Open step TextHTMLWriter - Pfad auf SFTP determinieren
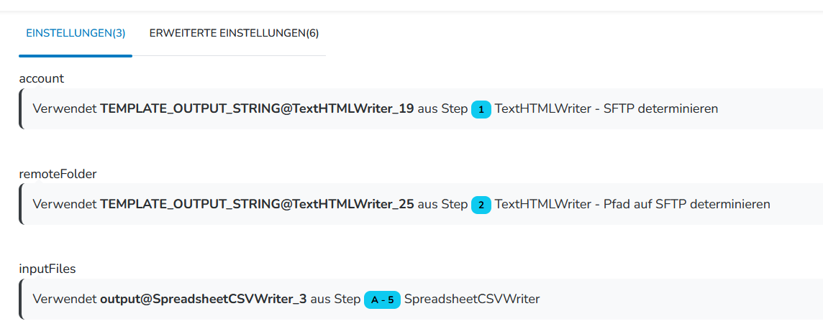 pos(632,204)
